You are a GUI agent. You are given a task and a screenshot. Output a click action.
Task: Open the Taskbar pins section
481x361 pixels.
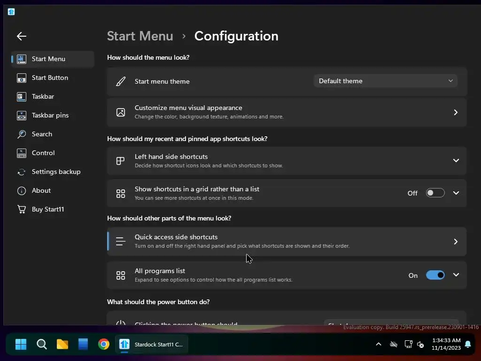point(53,116)
